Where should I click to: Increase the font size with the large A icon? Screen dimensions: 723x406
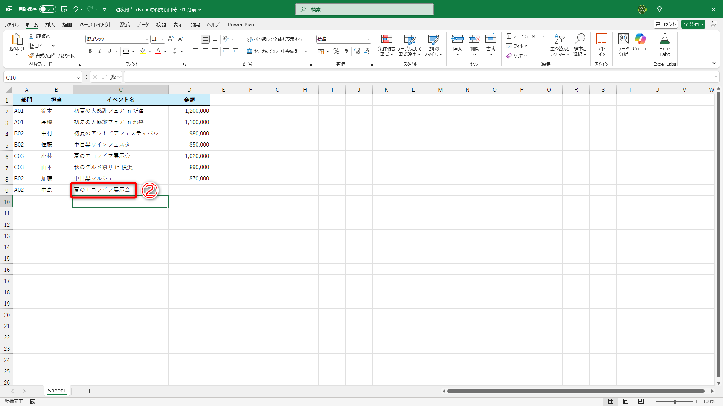pos(171,39)
